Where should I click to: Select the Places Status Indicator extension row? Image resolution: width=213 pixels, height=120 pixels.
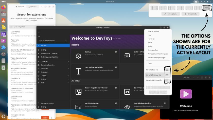click(23, 61)
